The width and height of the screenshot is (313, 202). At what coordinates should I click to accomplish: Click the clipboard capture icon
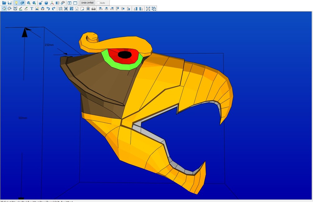click(x=88, y=9)
